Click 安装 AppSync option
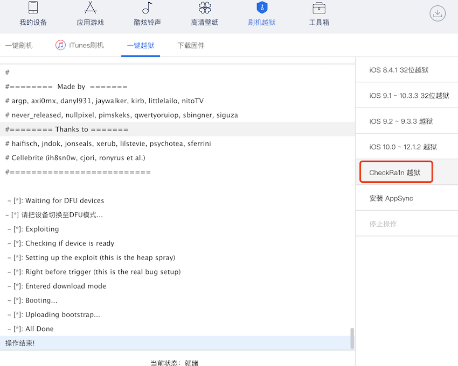The image size is (458, 366). pos(407,198)
